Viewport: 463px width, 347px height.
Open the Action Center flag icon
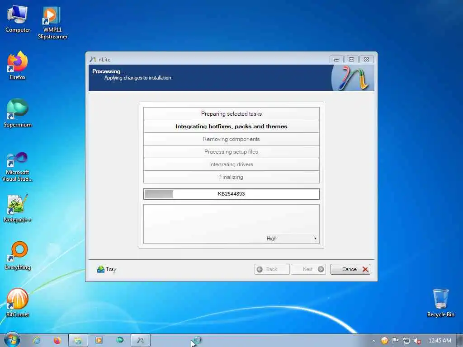(395, 341)
